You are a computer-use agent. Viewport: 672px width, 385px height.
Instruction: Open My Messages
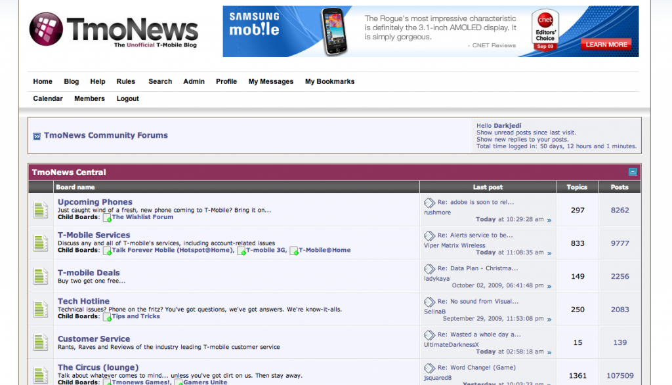coord(271,81)
